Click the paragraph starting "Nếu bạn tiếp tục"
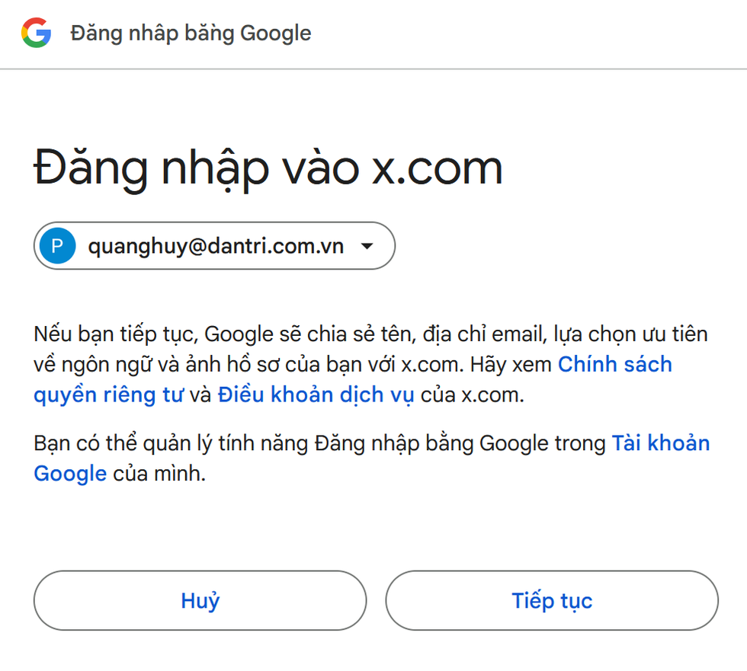The height and width of the screenshot is (671, 747). pos(305,334)
